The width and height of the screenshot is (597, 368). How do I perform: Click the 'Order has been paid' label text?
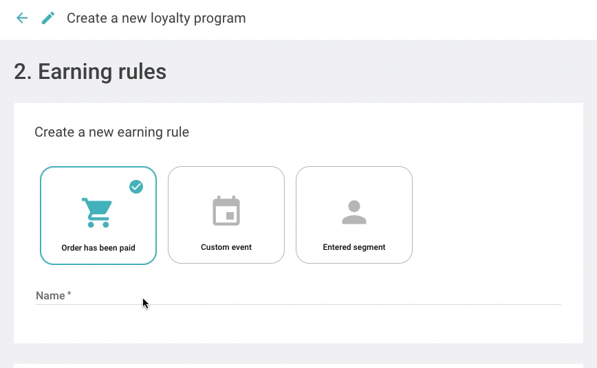click(x=98, y=248)
